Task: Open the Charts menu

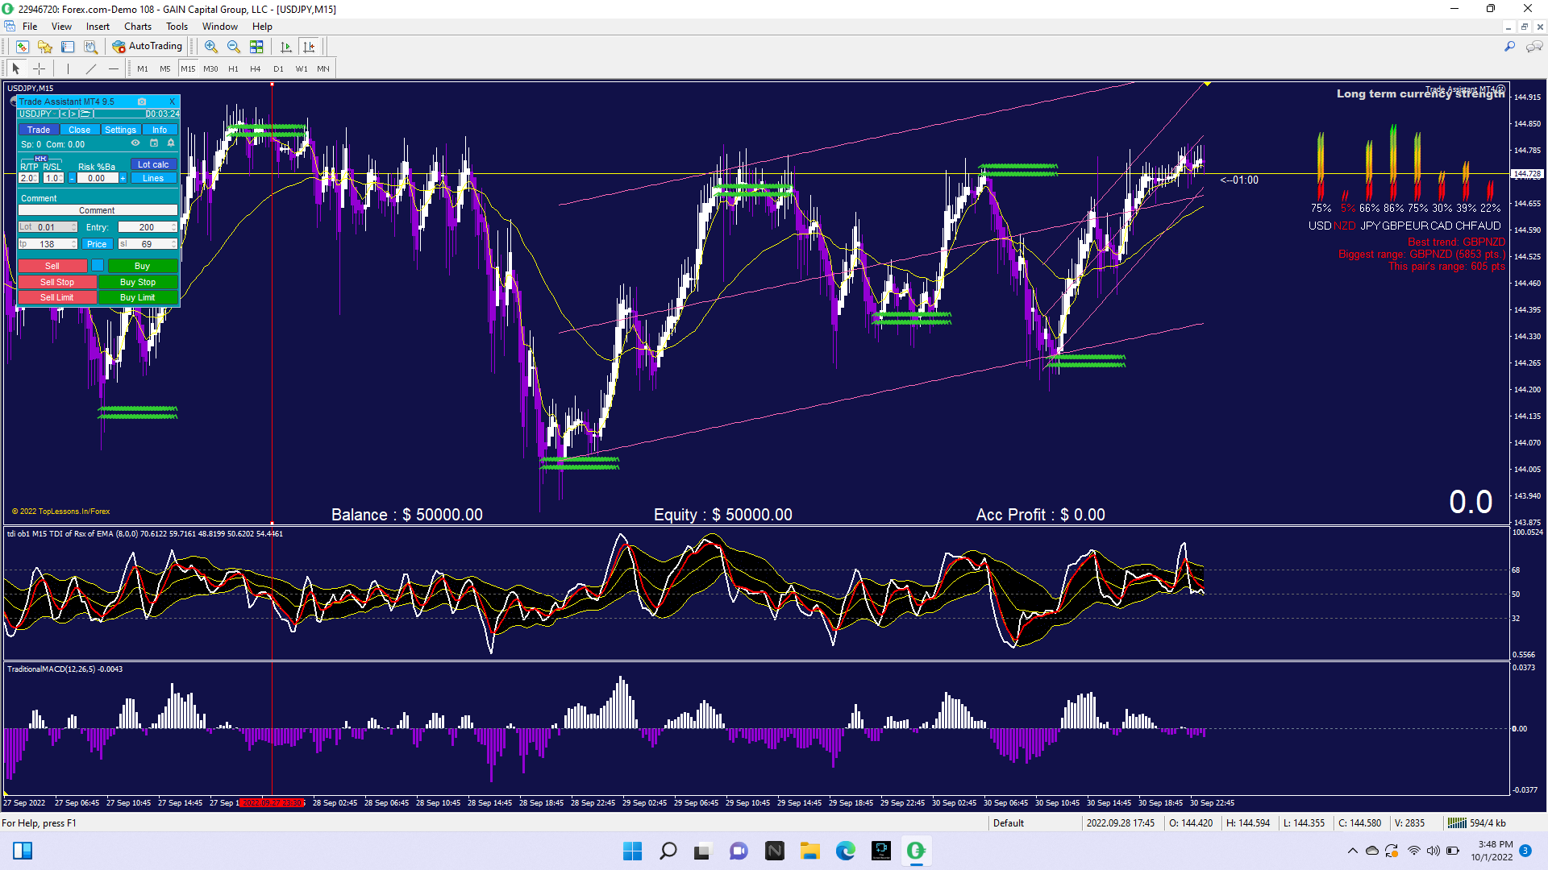Action: click(x=137, y=27)
